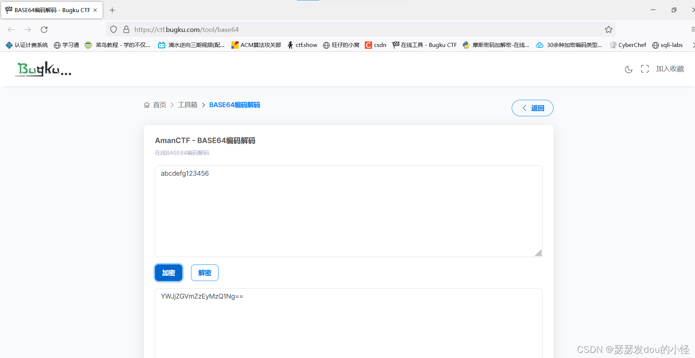Open 滴水逆向三期视频 bookmark
Viewport: 695px width, 358px height.
tap(191, 45)
